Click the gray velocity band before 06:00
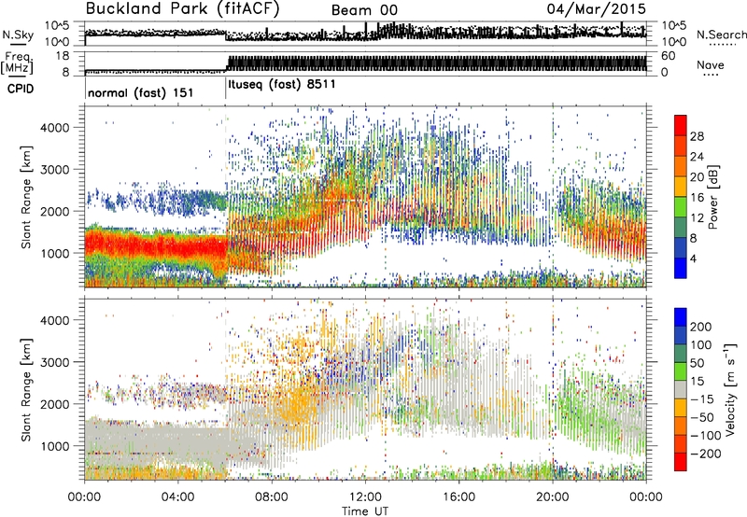Screen dimensions: 747x517 coord(155,440)
